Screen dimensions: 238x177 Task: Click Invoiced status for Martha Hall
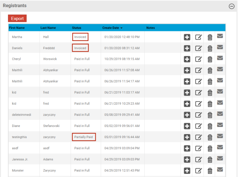80,37
